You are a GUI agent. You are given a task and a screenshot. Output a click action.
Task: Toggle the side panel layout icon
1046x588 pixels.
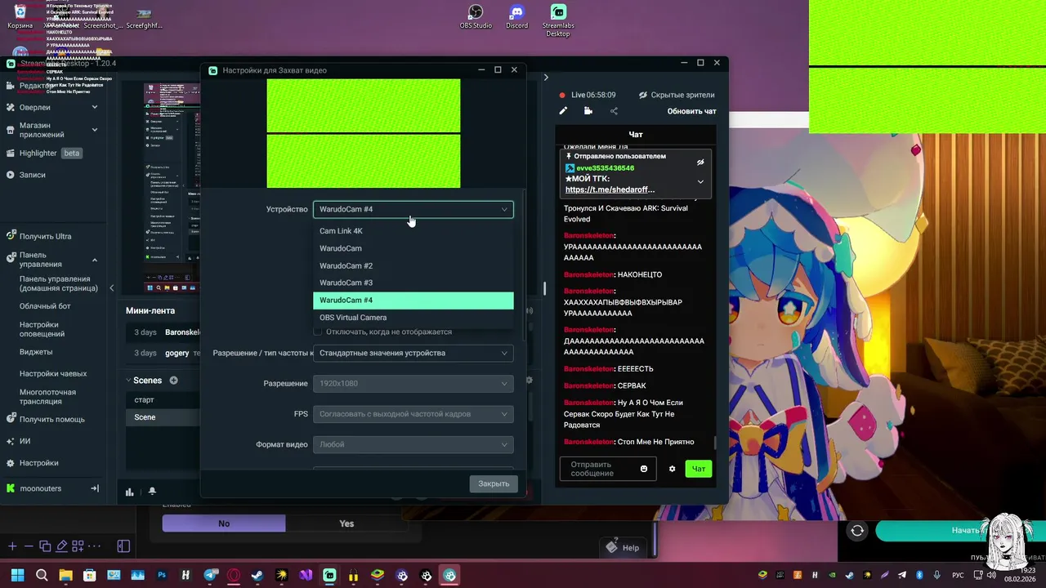pos(123,546)
